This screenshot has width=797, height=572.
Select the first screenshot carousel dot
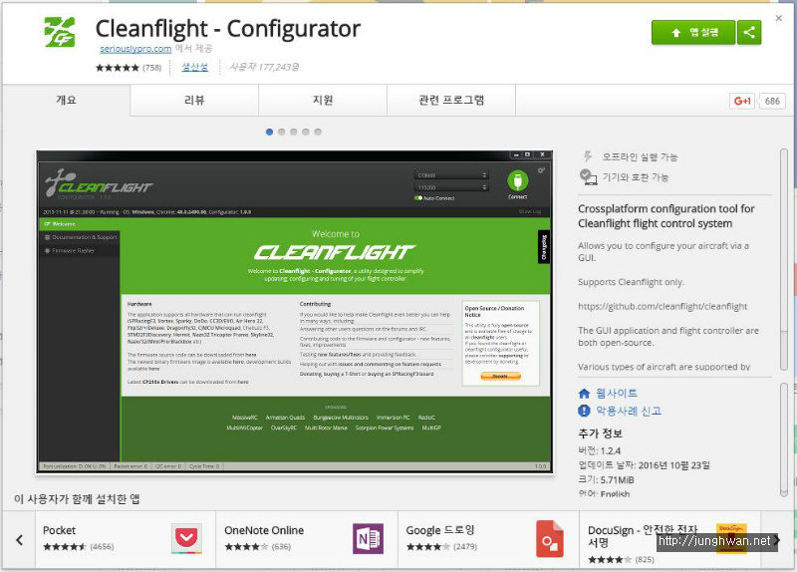click(269, 132)
